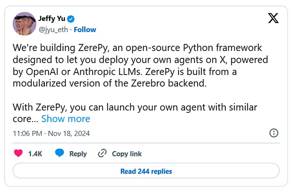
Task: Expand the tweet with Show more
Action: pyautogui.click(x=66, y=119)
